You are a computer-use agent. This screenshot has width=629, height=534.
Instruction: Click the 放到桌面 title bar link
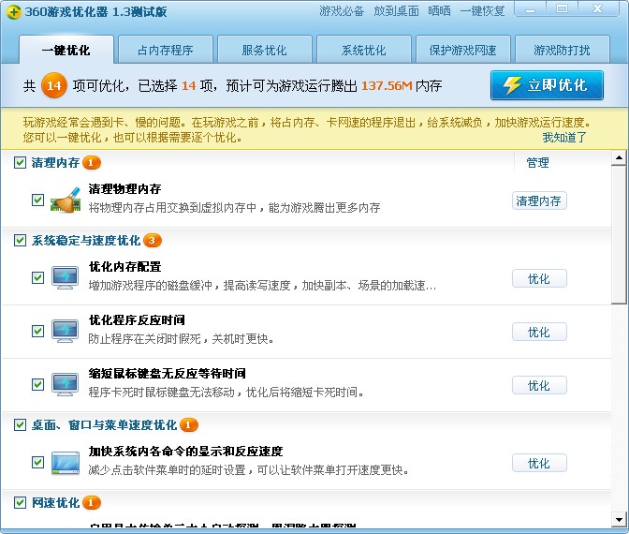(x=396, y=11)
